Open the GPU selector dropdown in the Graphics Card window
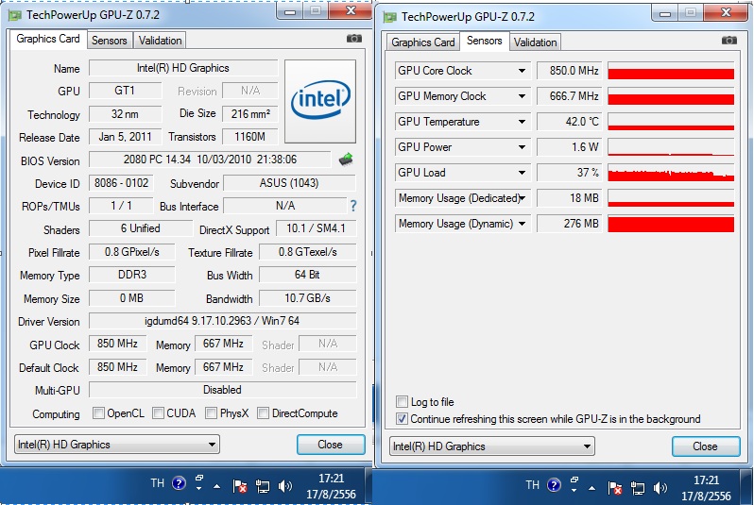This screenshot has height=505, width=754. pos(117,445)
